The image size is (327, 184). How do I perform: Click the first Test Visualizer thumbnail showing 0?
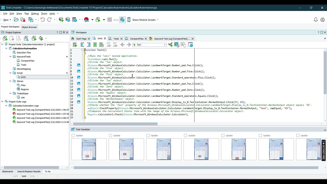(89, 149)
